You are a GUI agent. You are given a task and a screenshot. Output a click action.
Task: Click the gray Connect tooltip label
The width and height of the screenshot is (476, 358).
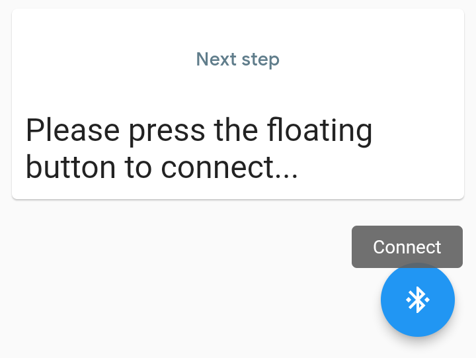coord(407,247)
